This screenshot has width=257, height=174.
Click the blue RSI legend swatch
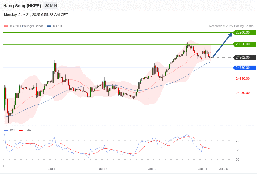(6, 130)
